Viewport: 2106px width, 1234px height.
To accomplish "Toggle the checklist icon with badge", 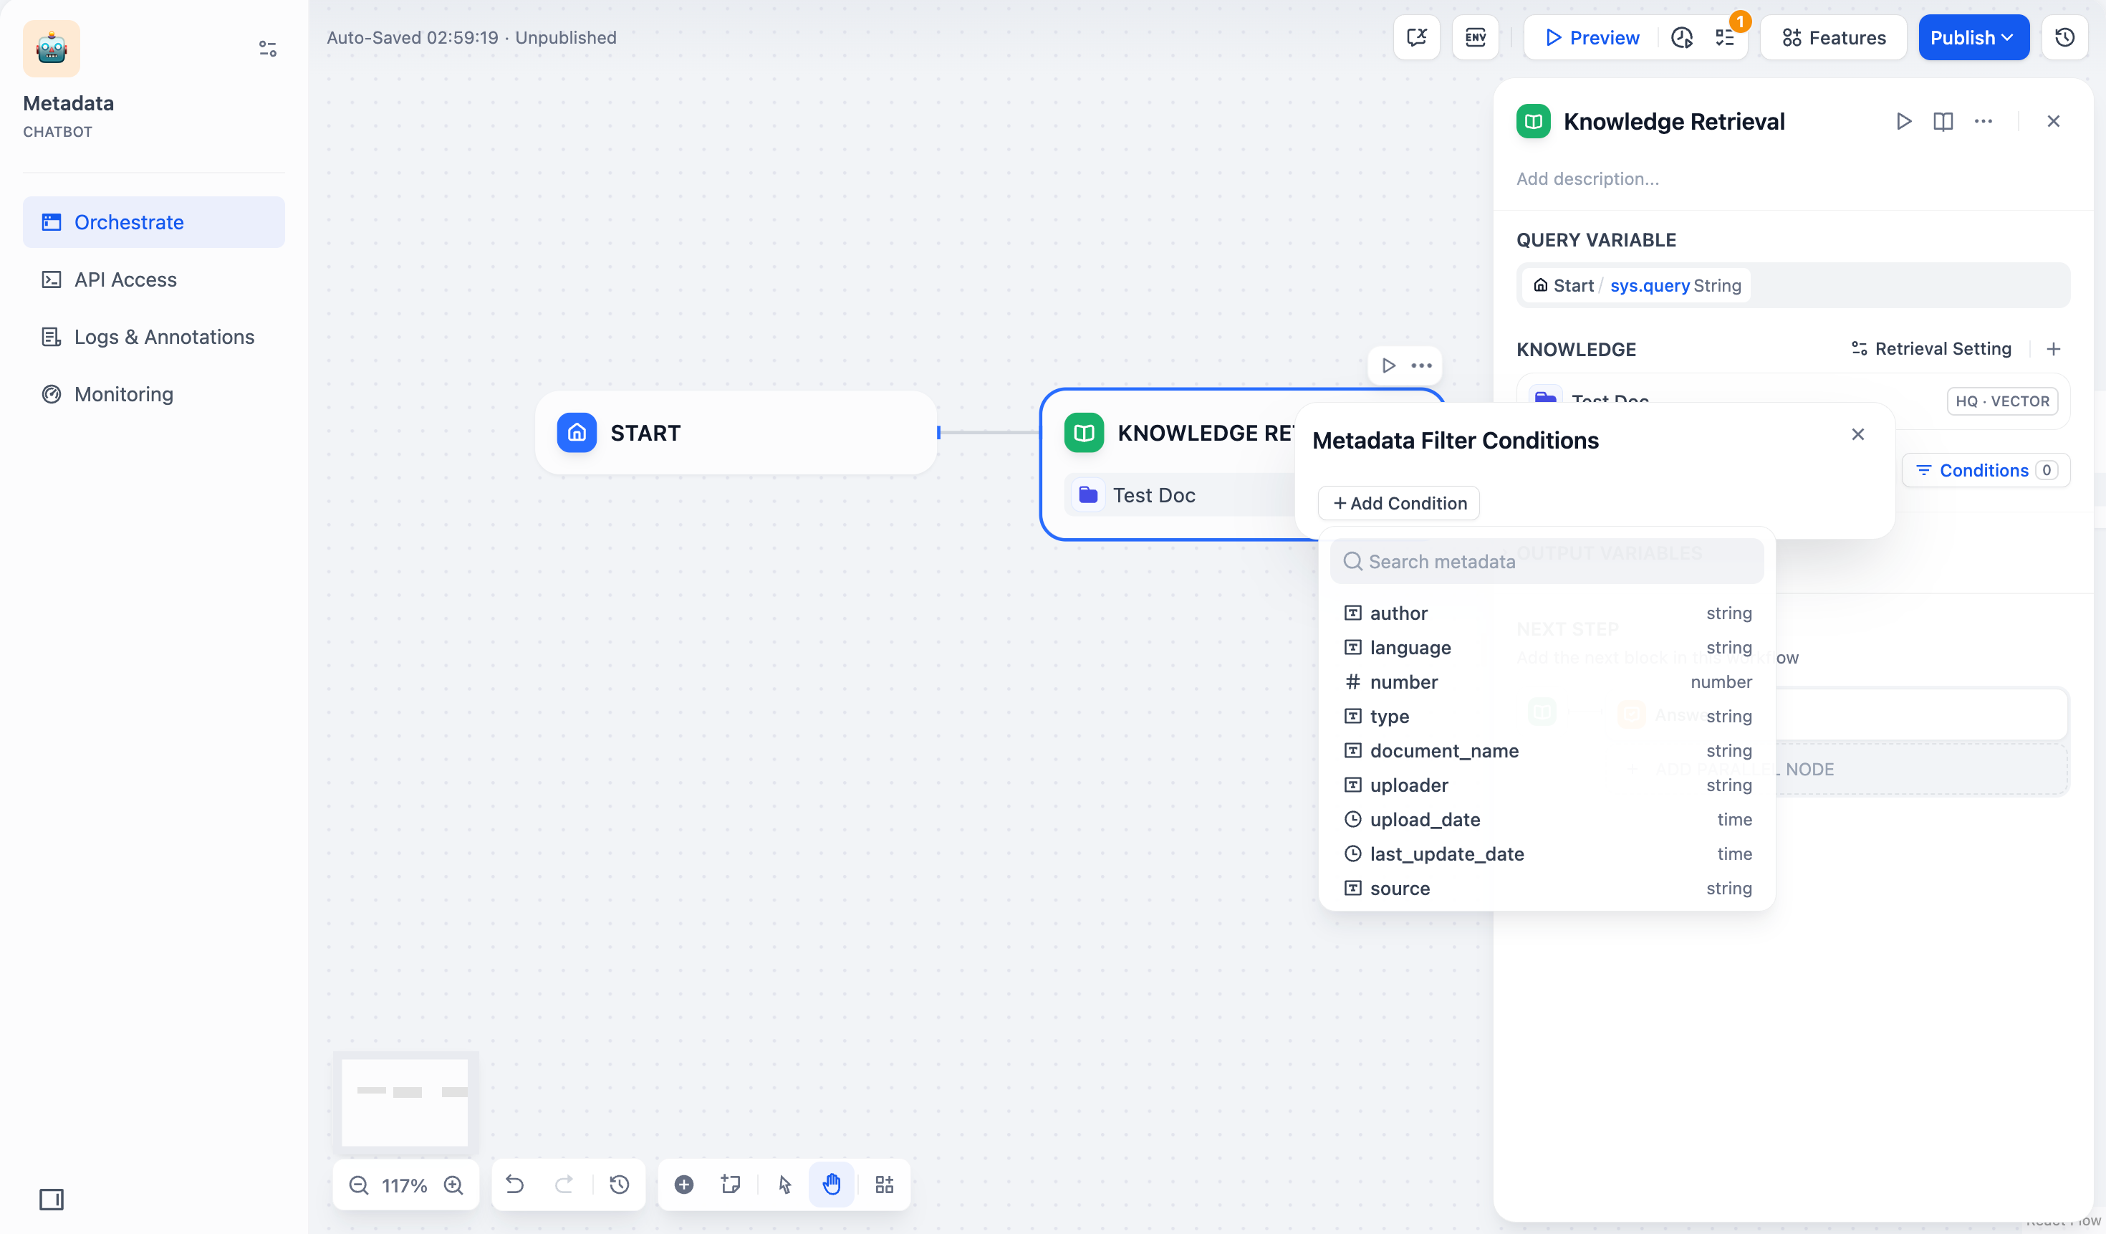I will (x=1725, y=37).
